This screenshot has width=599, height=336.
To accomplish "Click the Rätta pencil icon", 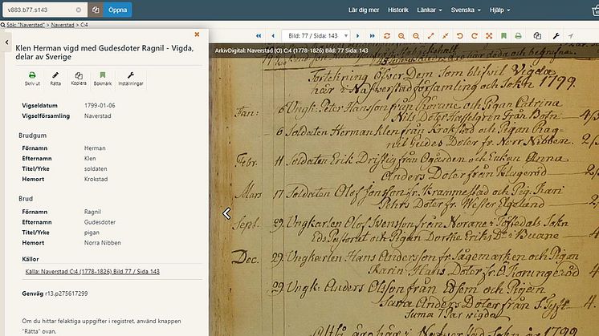I will coord(55,75).
